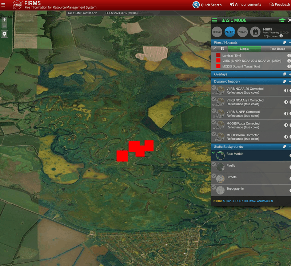
Task: Open Quick Search magnifier
Action: 196,5
